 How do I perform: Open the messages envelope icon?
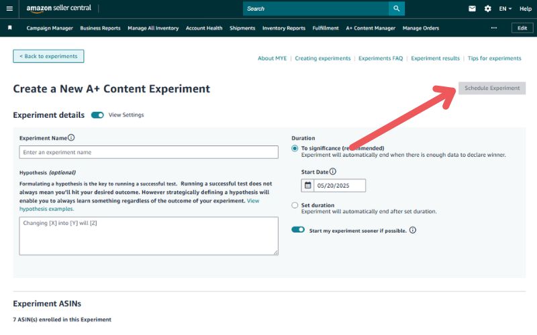tap(472, 9)
